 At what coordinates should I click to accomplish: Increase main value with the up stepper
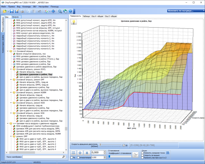coord(104,151)
